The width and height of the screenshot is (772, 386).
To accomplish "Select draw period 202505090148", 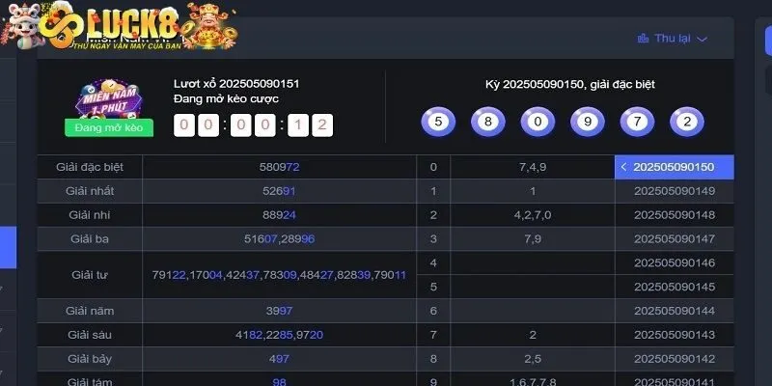I will click(674, 214).
